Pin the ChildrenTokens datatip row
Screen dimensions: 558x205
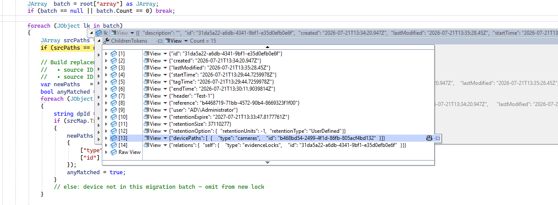coord(160,41)
